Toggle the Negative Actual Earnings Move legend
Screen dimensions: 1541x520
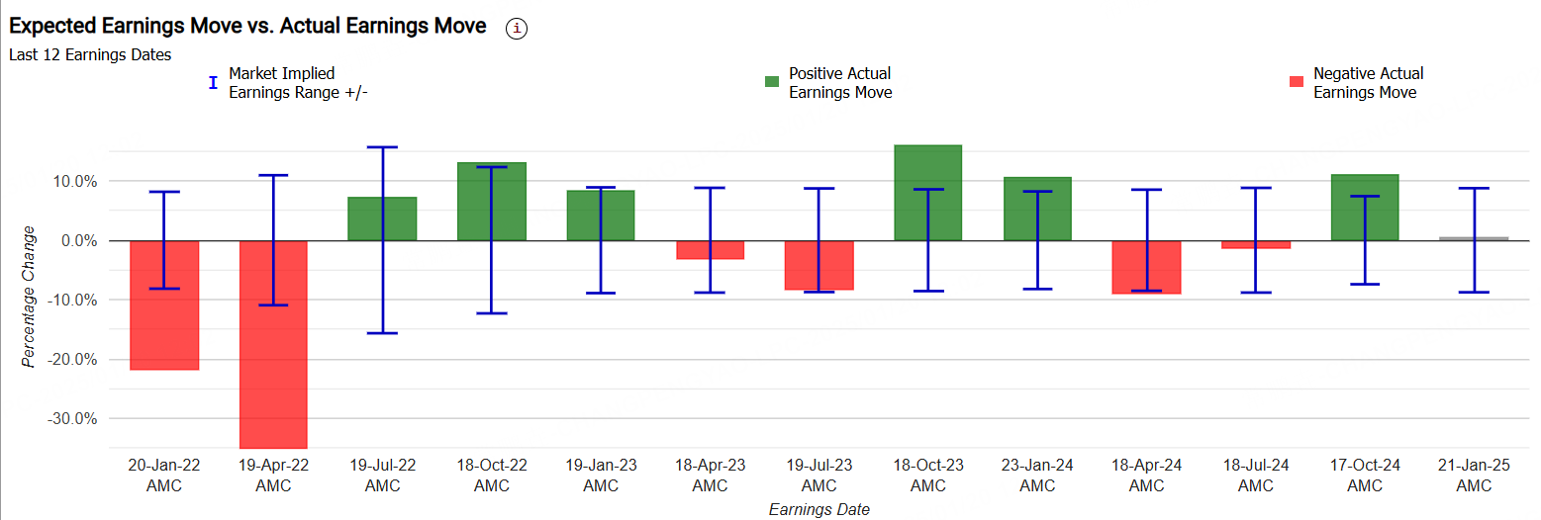[1367, 83]
